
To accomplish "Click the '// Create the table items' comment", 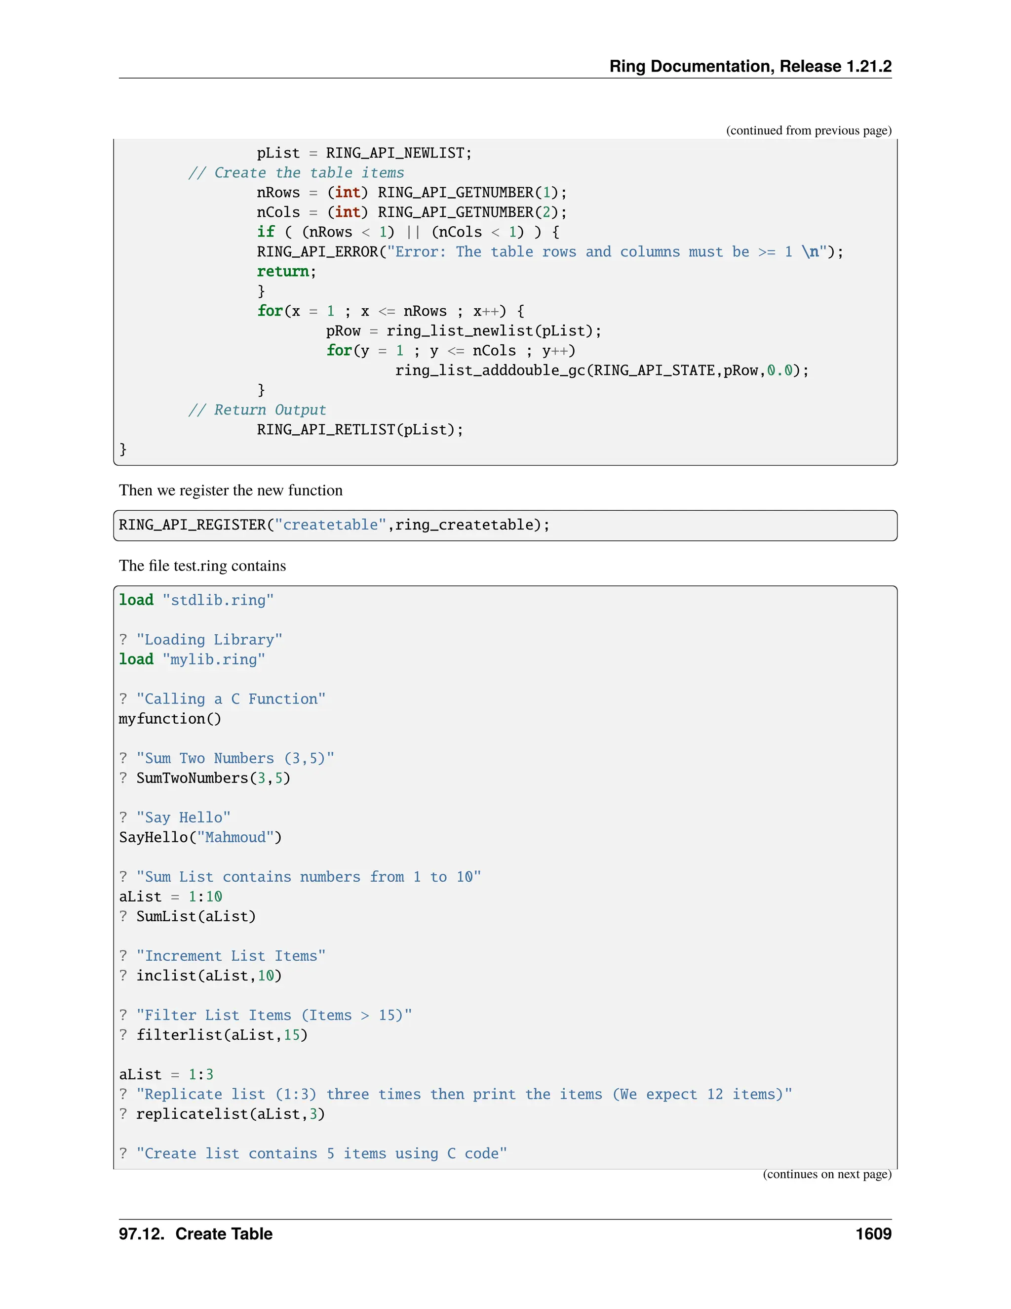I will click(297, 172).
